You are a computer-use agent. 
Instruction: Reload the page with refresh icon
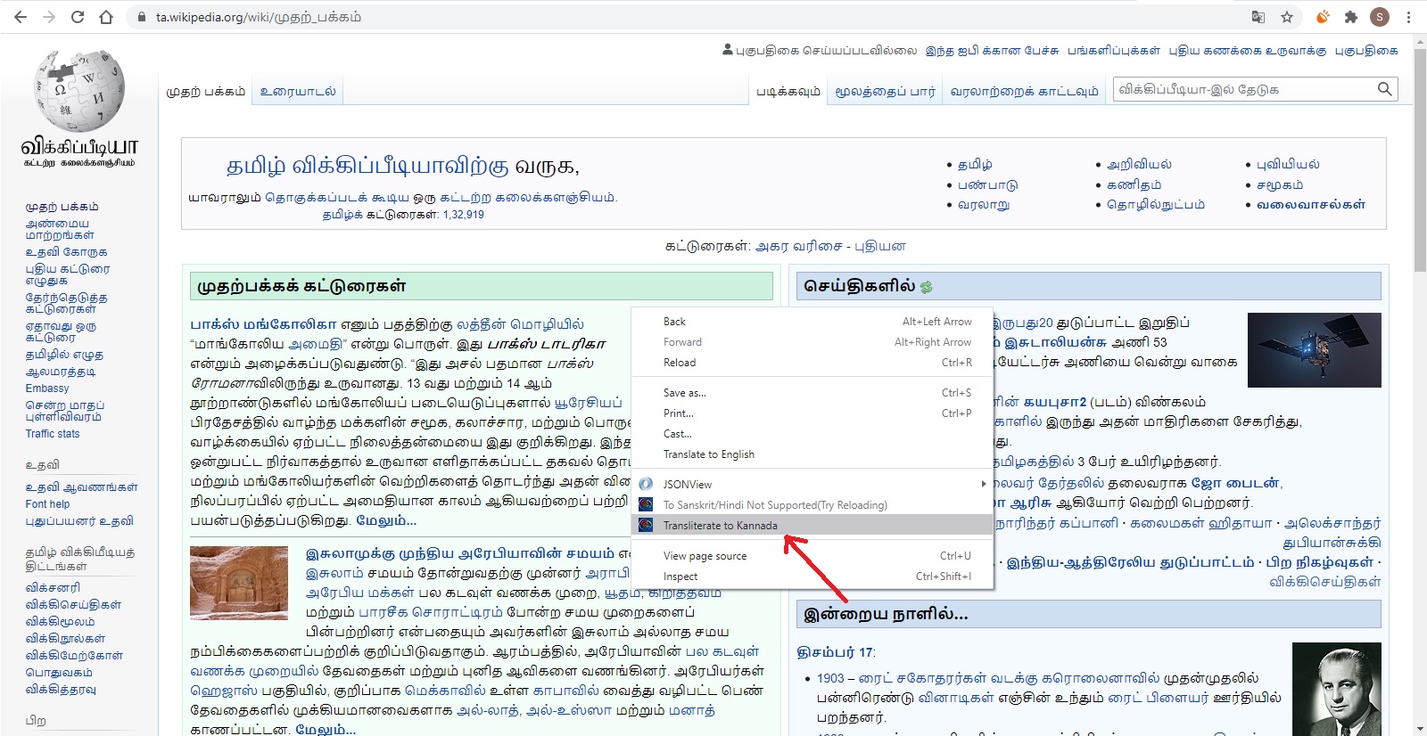[78, 17]
